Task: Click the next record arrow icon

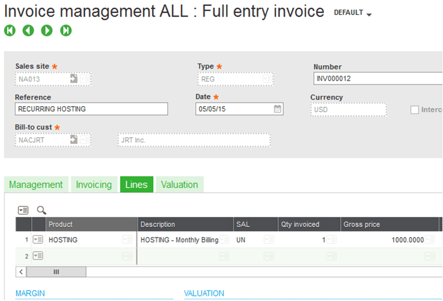Action: (x=47, y=31)
